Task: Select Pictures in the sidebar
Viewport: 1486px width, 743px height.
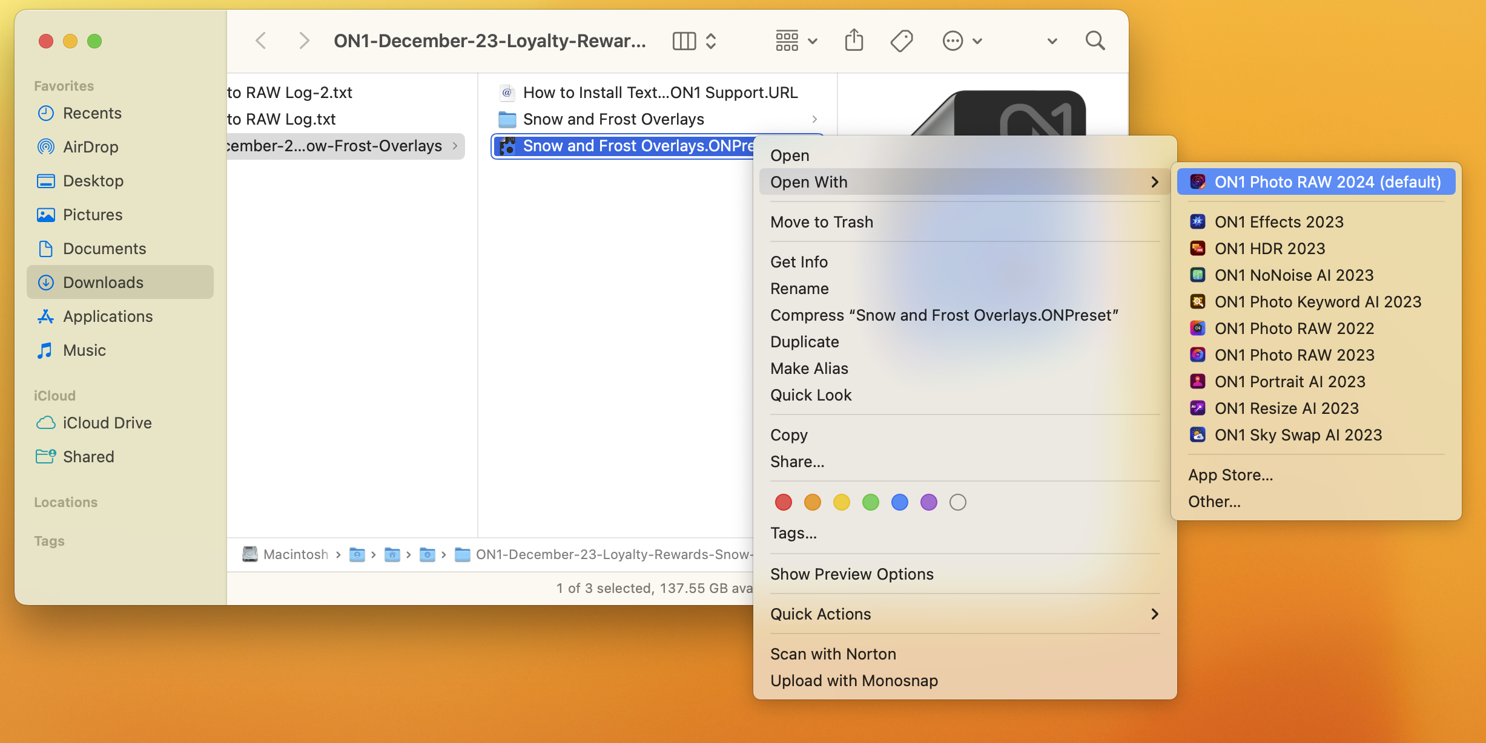Action: [120, 215]
